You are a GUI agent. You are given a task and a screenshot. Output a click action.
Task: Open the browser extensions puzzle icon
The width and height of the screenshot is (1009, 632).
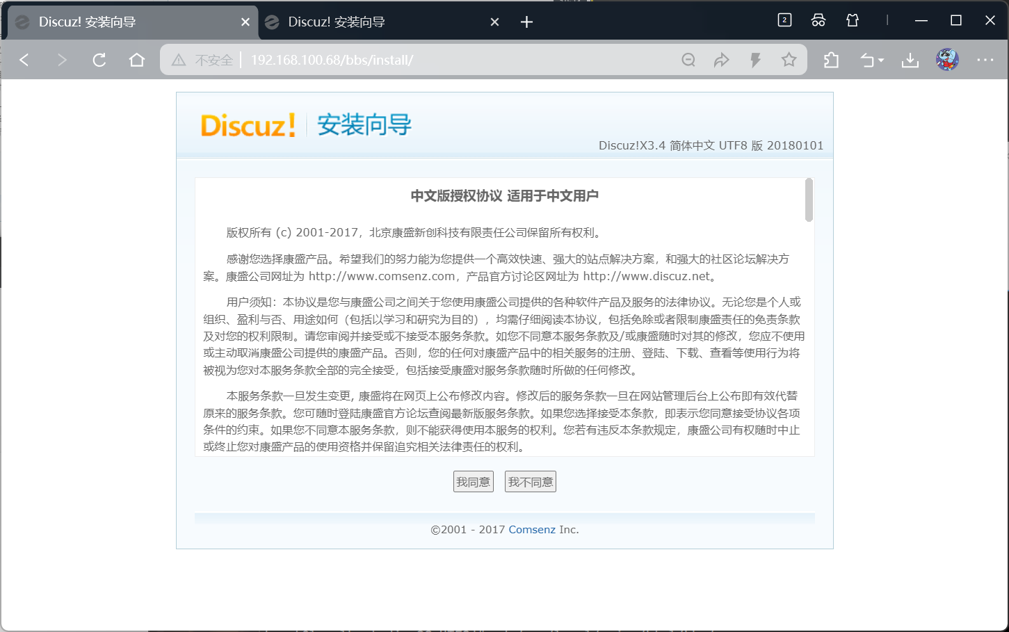[830, 60]
